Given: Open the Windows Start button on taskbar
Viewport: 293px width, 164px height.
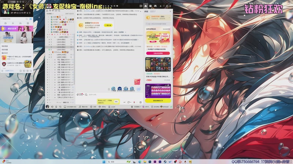Looking at the screenshot, I should tap(104, 162).
